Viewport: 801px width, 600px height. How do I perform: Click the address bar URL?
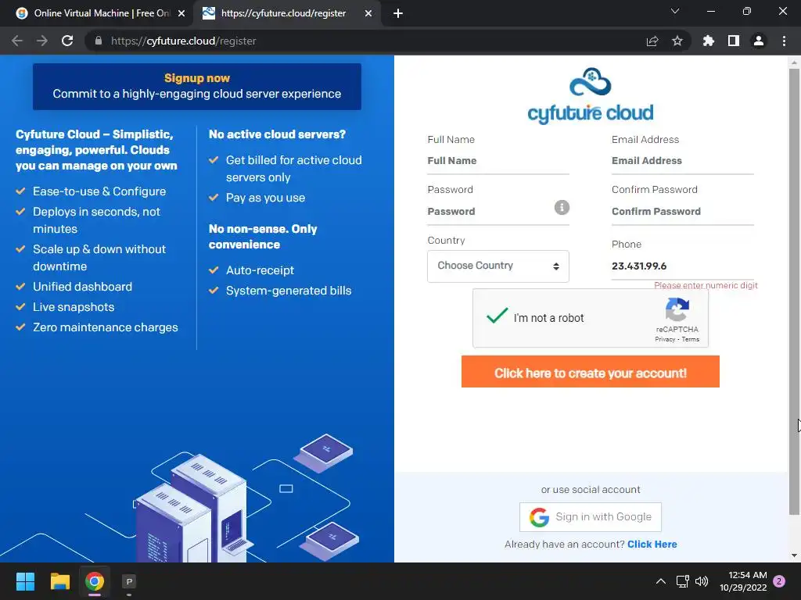point(183,41)
